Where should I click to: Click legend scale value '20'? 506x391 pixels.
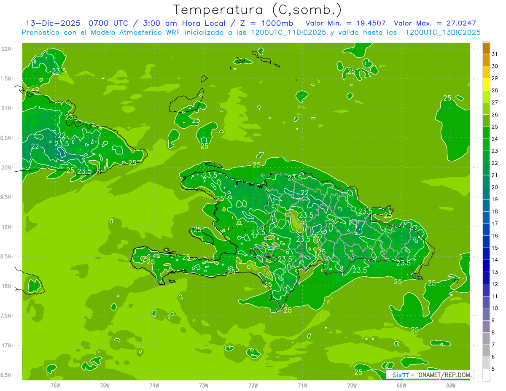tap(495, 187)
